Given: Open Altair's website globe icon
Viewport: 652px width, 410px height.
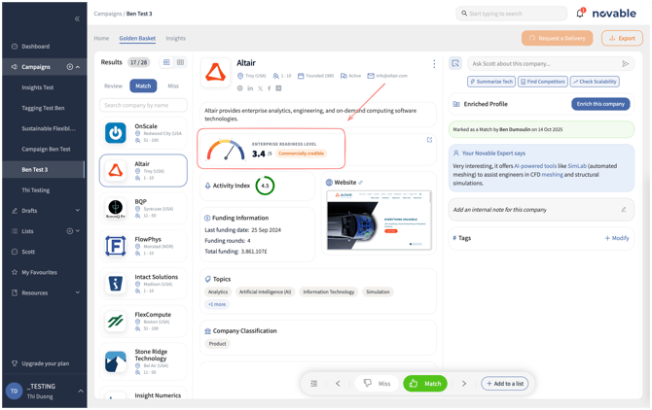Looking at the screenshot, I should click(240, 88).
